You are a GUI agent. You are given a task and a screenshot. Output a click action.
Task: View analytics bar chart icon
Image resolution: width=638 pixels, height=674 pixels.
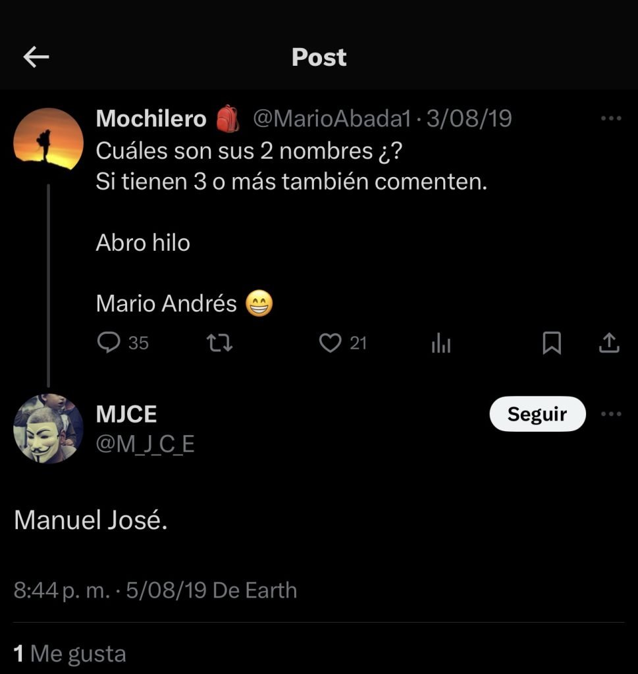440,343
